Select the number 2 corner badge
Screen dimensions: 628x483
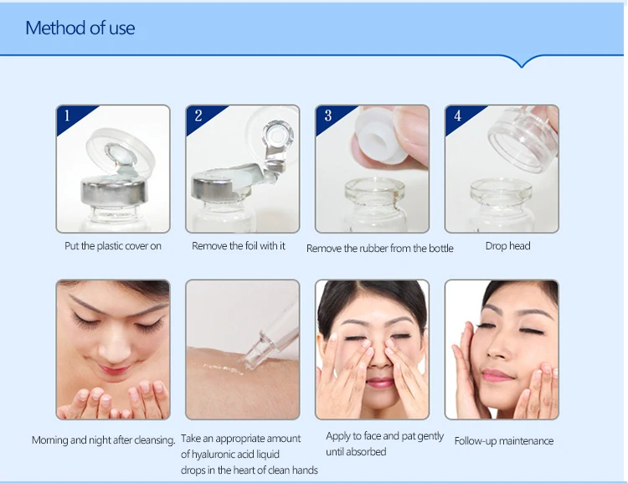[x=202, y=117]
